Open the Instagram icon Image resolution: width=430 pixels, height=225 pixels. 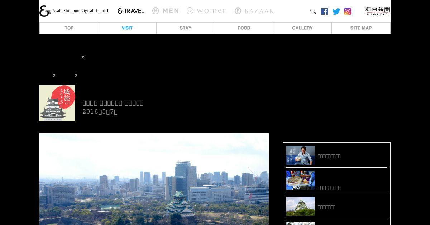348,11
